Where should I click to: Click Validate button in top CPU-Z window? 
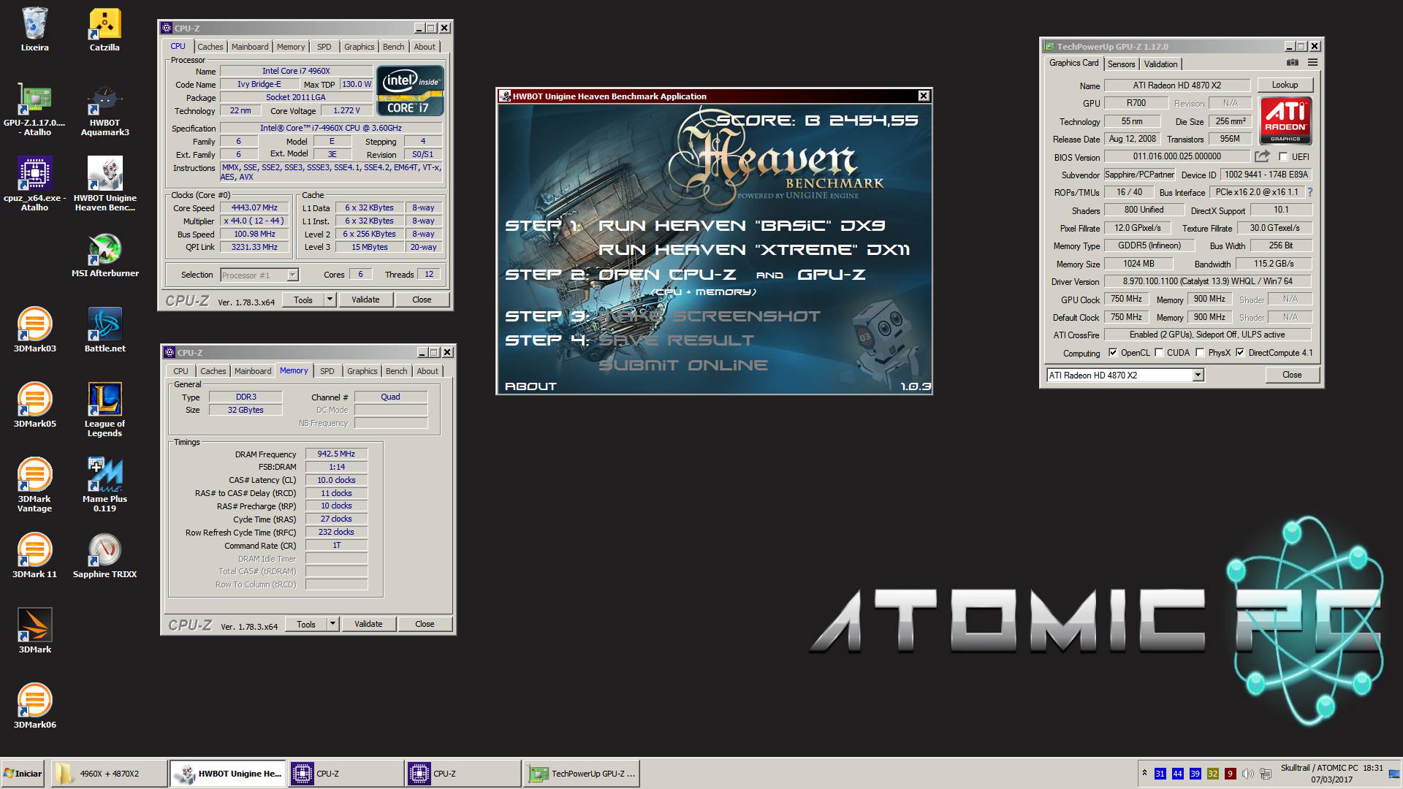[x=365, y=300]
